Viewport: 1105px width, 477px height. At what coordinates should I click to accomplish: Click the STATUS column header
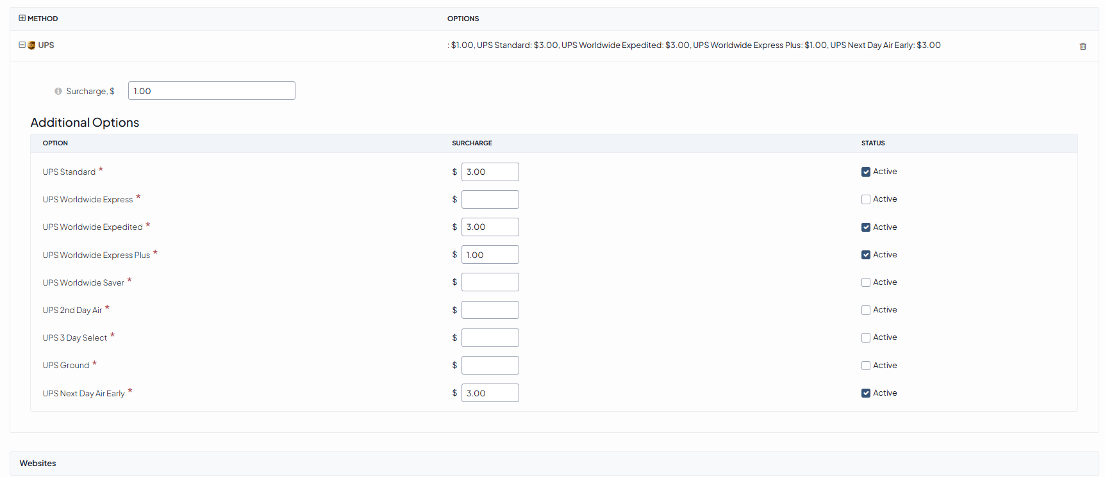pyautogui.click(x=873, y=143)
